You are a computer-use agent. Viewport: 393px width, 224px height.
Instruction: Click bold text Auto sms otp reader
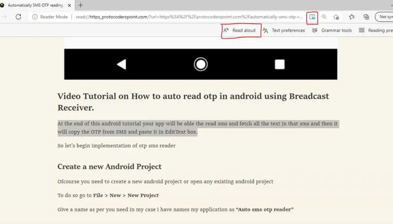pyautogui.click(x=265, y=209)
